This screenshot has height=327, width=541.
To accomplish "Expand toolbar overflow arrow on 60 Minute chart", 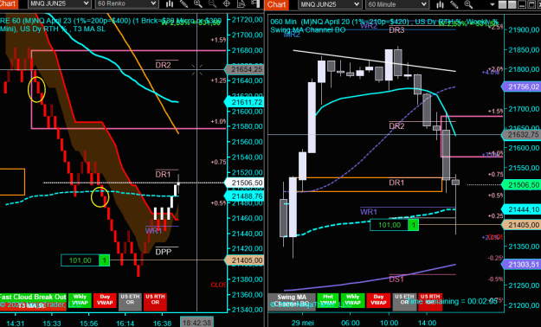I will click(x=493, y=5).
